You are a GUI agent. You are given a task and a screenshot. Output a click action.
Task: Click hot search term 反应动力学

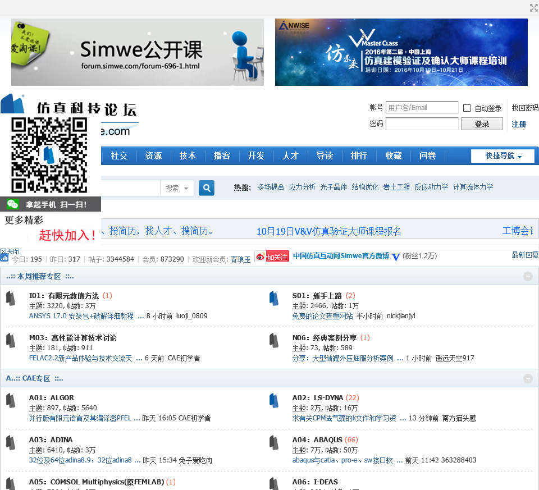click(x=431, y=187)
